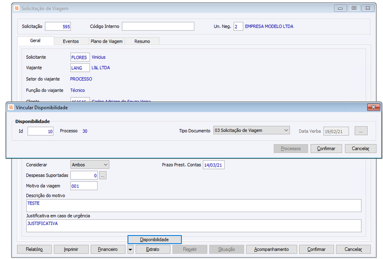
Task: Close the Solicitação de Viagem window
Action: pos(368,8)
